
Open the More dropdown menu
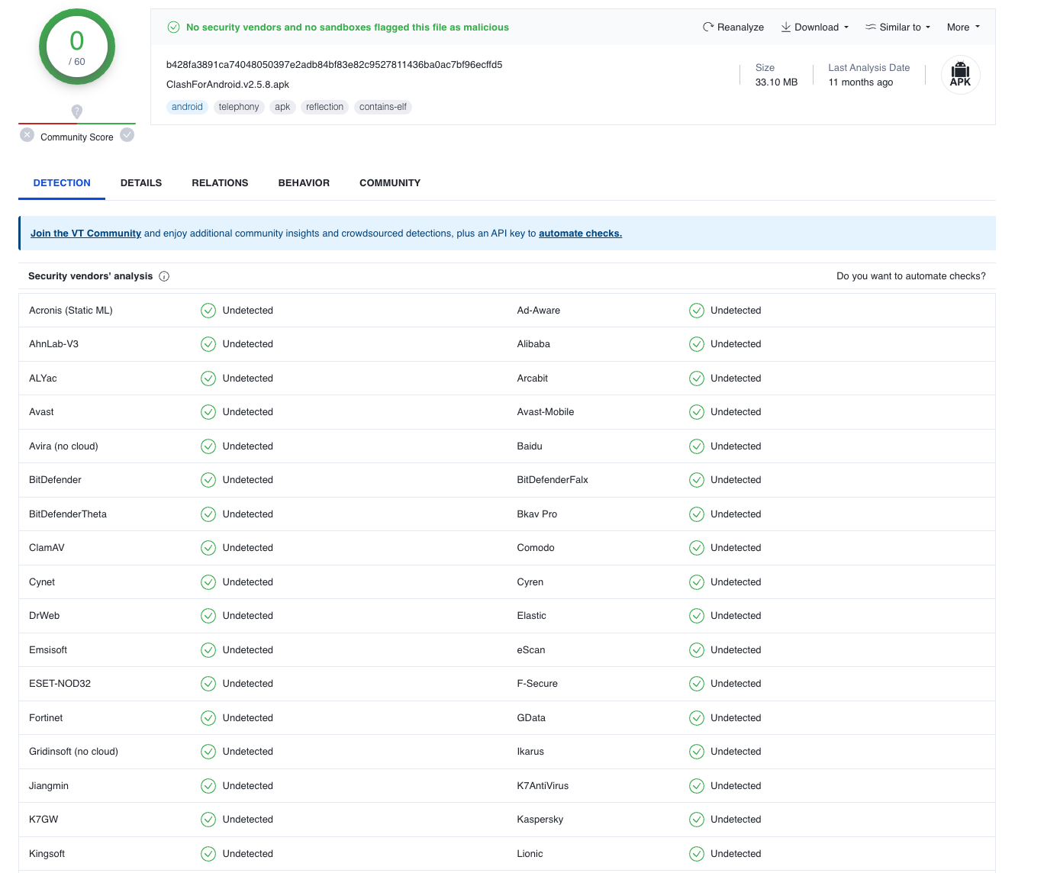pyautogui.click(x=963, y=27)
